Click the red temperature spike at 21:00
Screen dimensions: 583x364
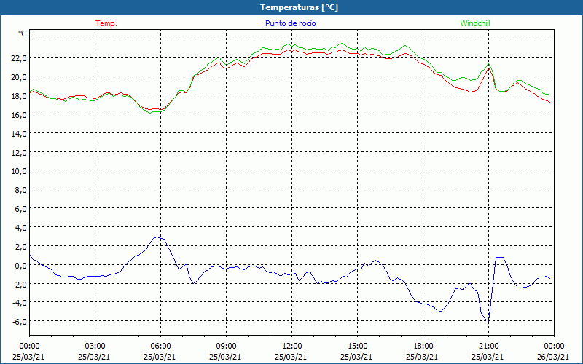tap(488, 68)
